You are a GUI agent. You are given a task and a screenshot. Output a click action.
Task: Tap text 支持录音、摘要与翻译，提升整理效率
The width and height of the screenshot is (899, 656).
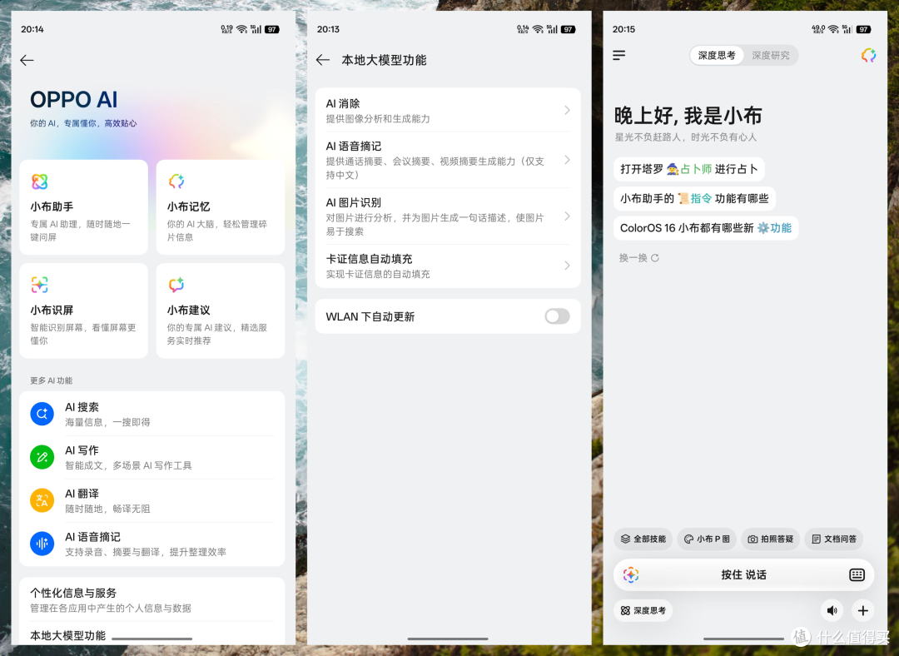(x=146, y=552)
